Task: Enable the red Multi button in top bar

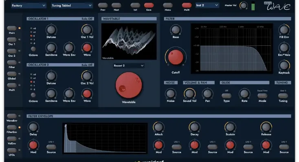Action: (187, 6)
